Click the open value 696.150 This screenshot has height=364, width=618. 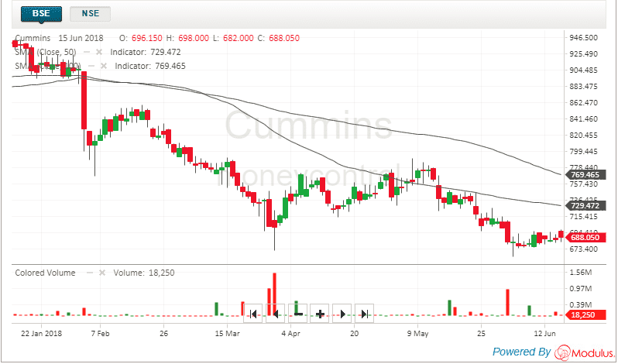click(x=146, y=38)
